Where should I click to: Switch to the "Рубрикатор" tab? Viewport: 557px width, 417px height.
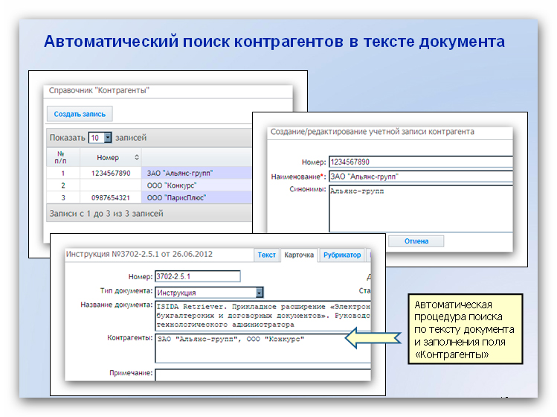click(342, 255)
